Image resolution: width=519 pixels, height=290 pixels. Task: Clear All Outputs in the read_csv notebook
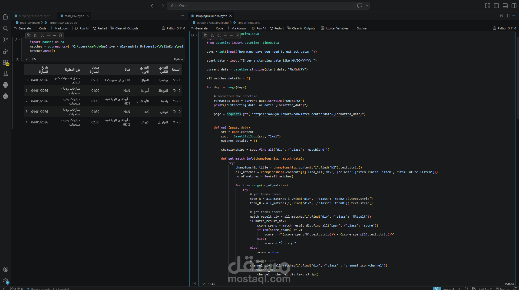(x=124, y=28)
